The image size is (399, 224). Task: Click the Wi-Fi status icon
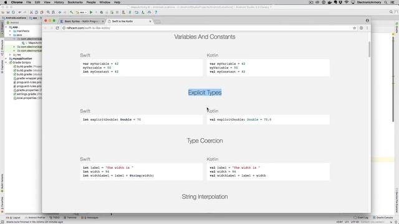[347, 2]
